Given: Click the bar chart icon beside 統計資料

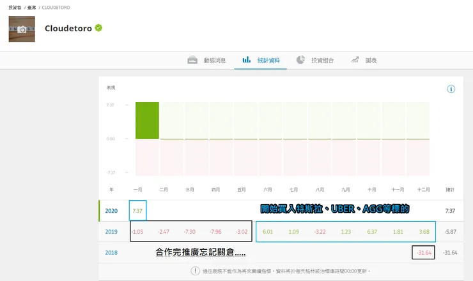Looking at the screenshot, I should pos(247,59).
